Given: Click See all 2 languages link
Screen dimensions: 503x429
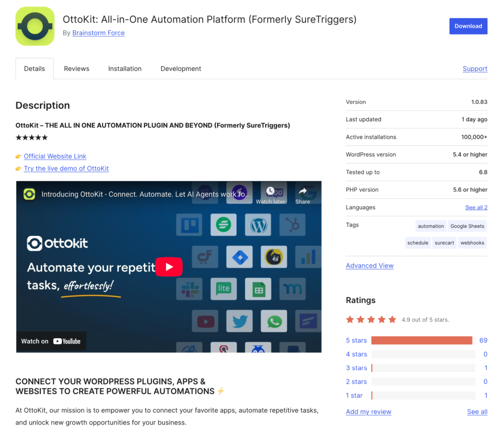Looking at the screenshot, I should (x=476, y=207).
